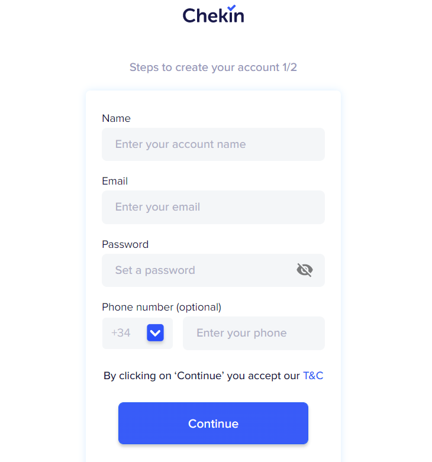
Task: Click the Chekin logo
Action: (213, 15)
